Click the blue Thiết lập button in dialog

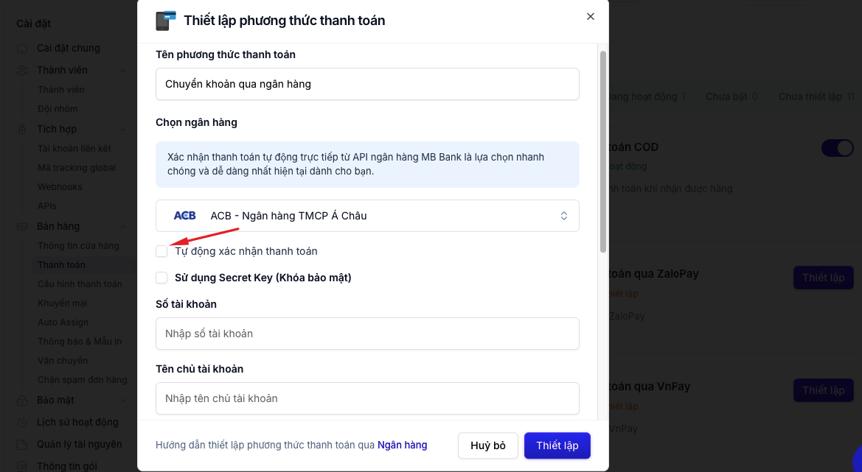pyautogui.click(x=557, y=445)
